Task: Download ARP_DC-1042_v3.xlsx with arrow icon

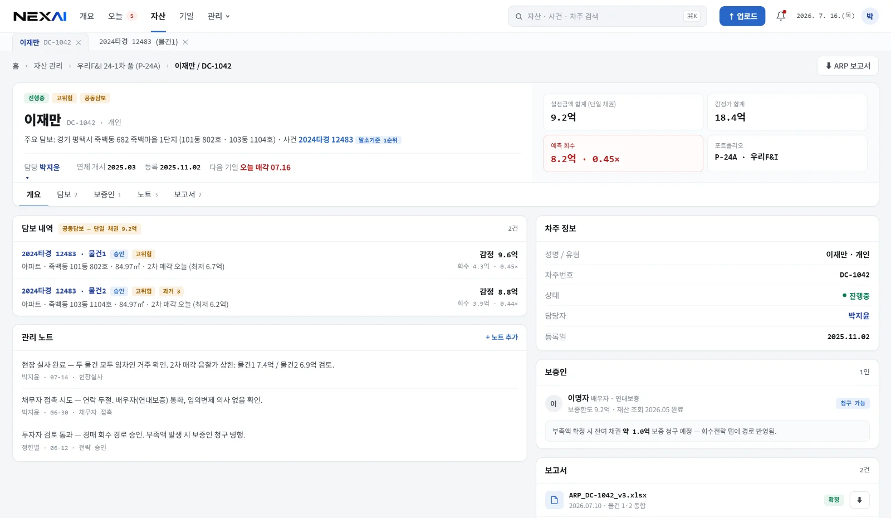Action: (x=859, y=500)
